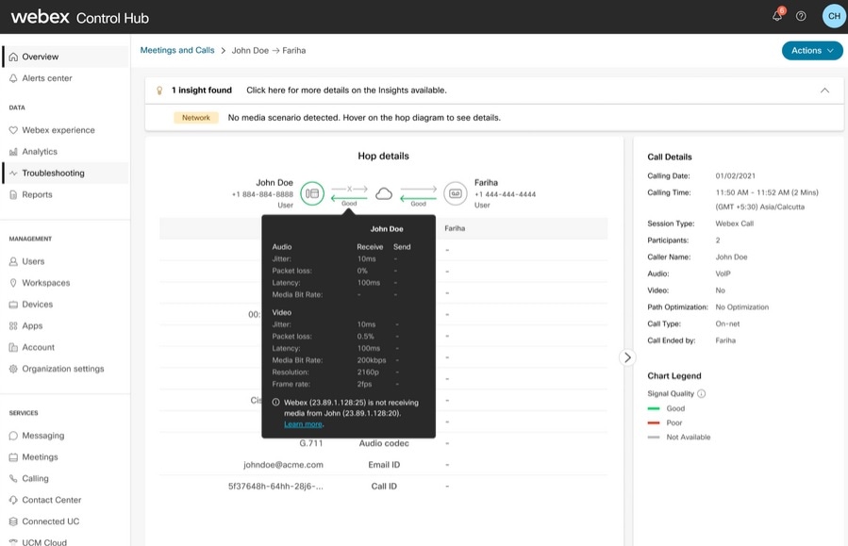Go to Overview in sidebar
848x546 pixels.
pos(65,57)
